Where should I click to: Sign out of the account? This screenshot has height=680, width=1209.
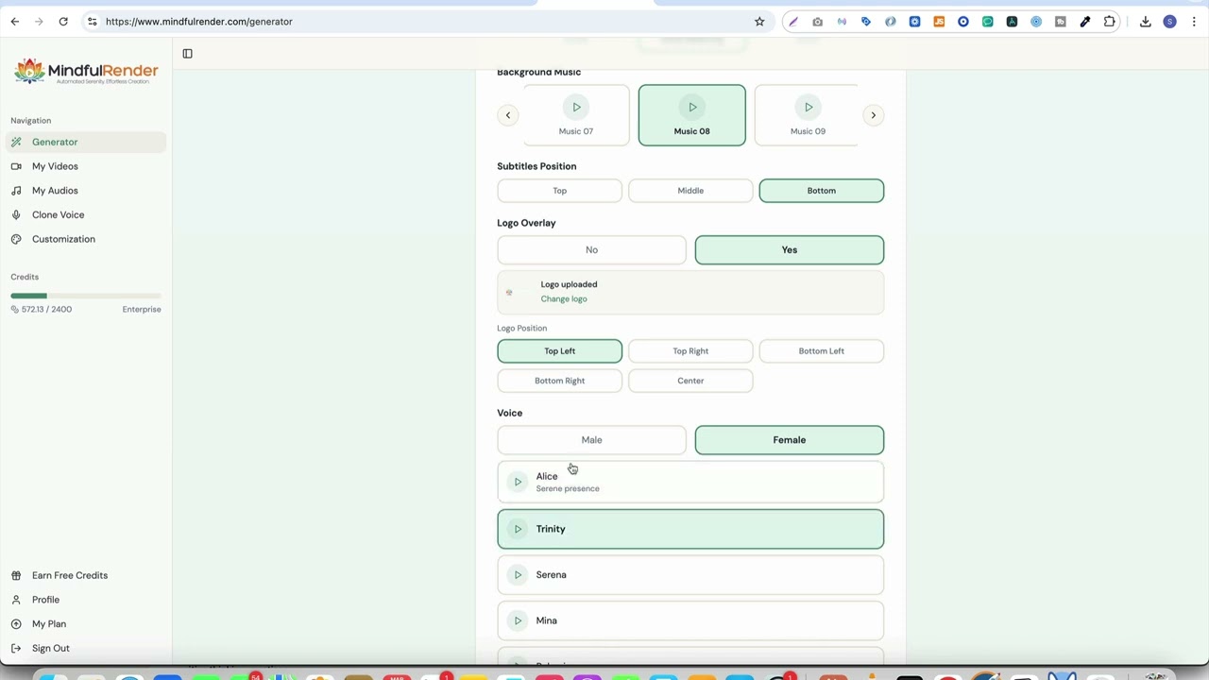(x=85, y=649)
